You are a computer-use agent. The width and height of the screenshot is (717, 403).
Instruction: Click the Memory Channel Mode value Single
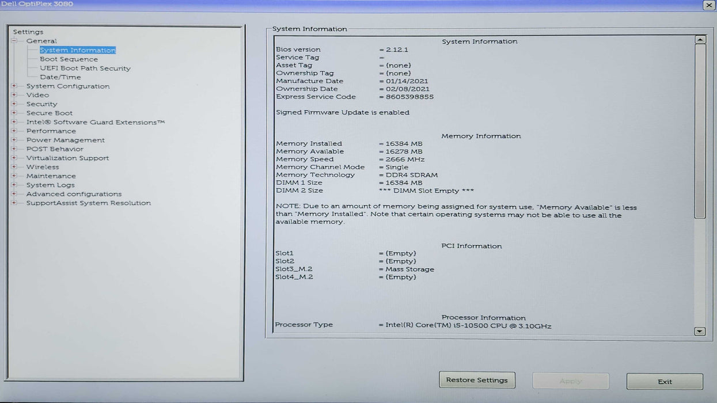coord(397,168)
